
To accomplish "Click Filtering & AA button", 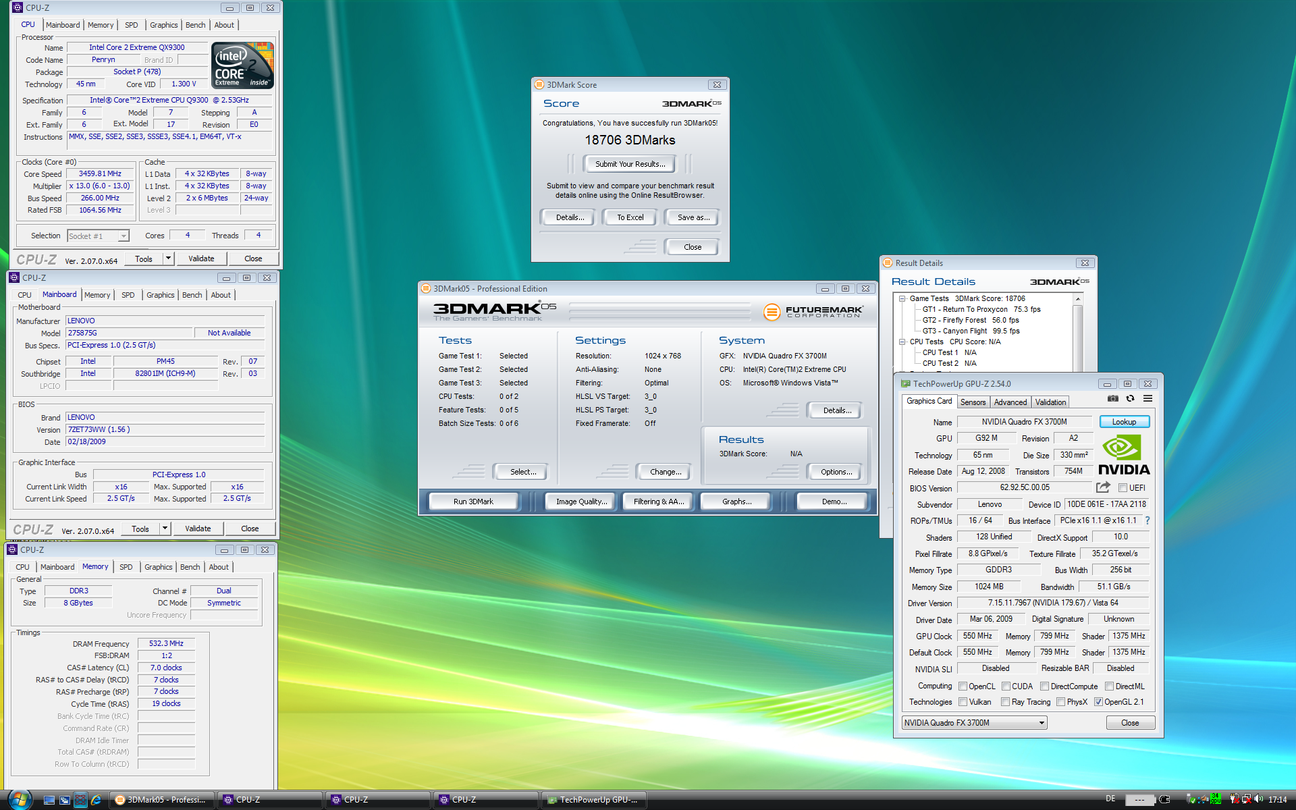I will pos(658,502).
